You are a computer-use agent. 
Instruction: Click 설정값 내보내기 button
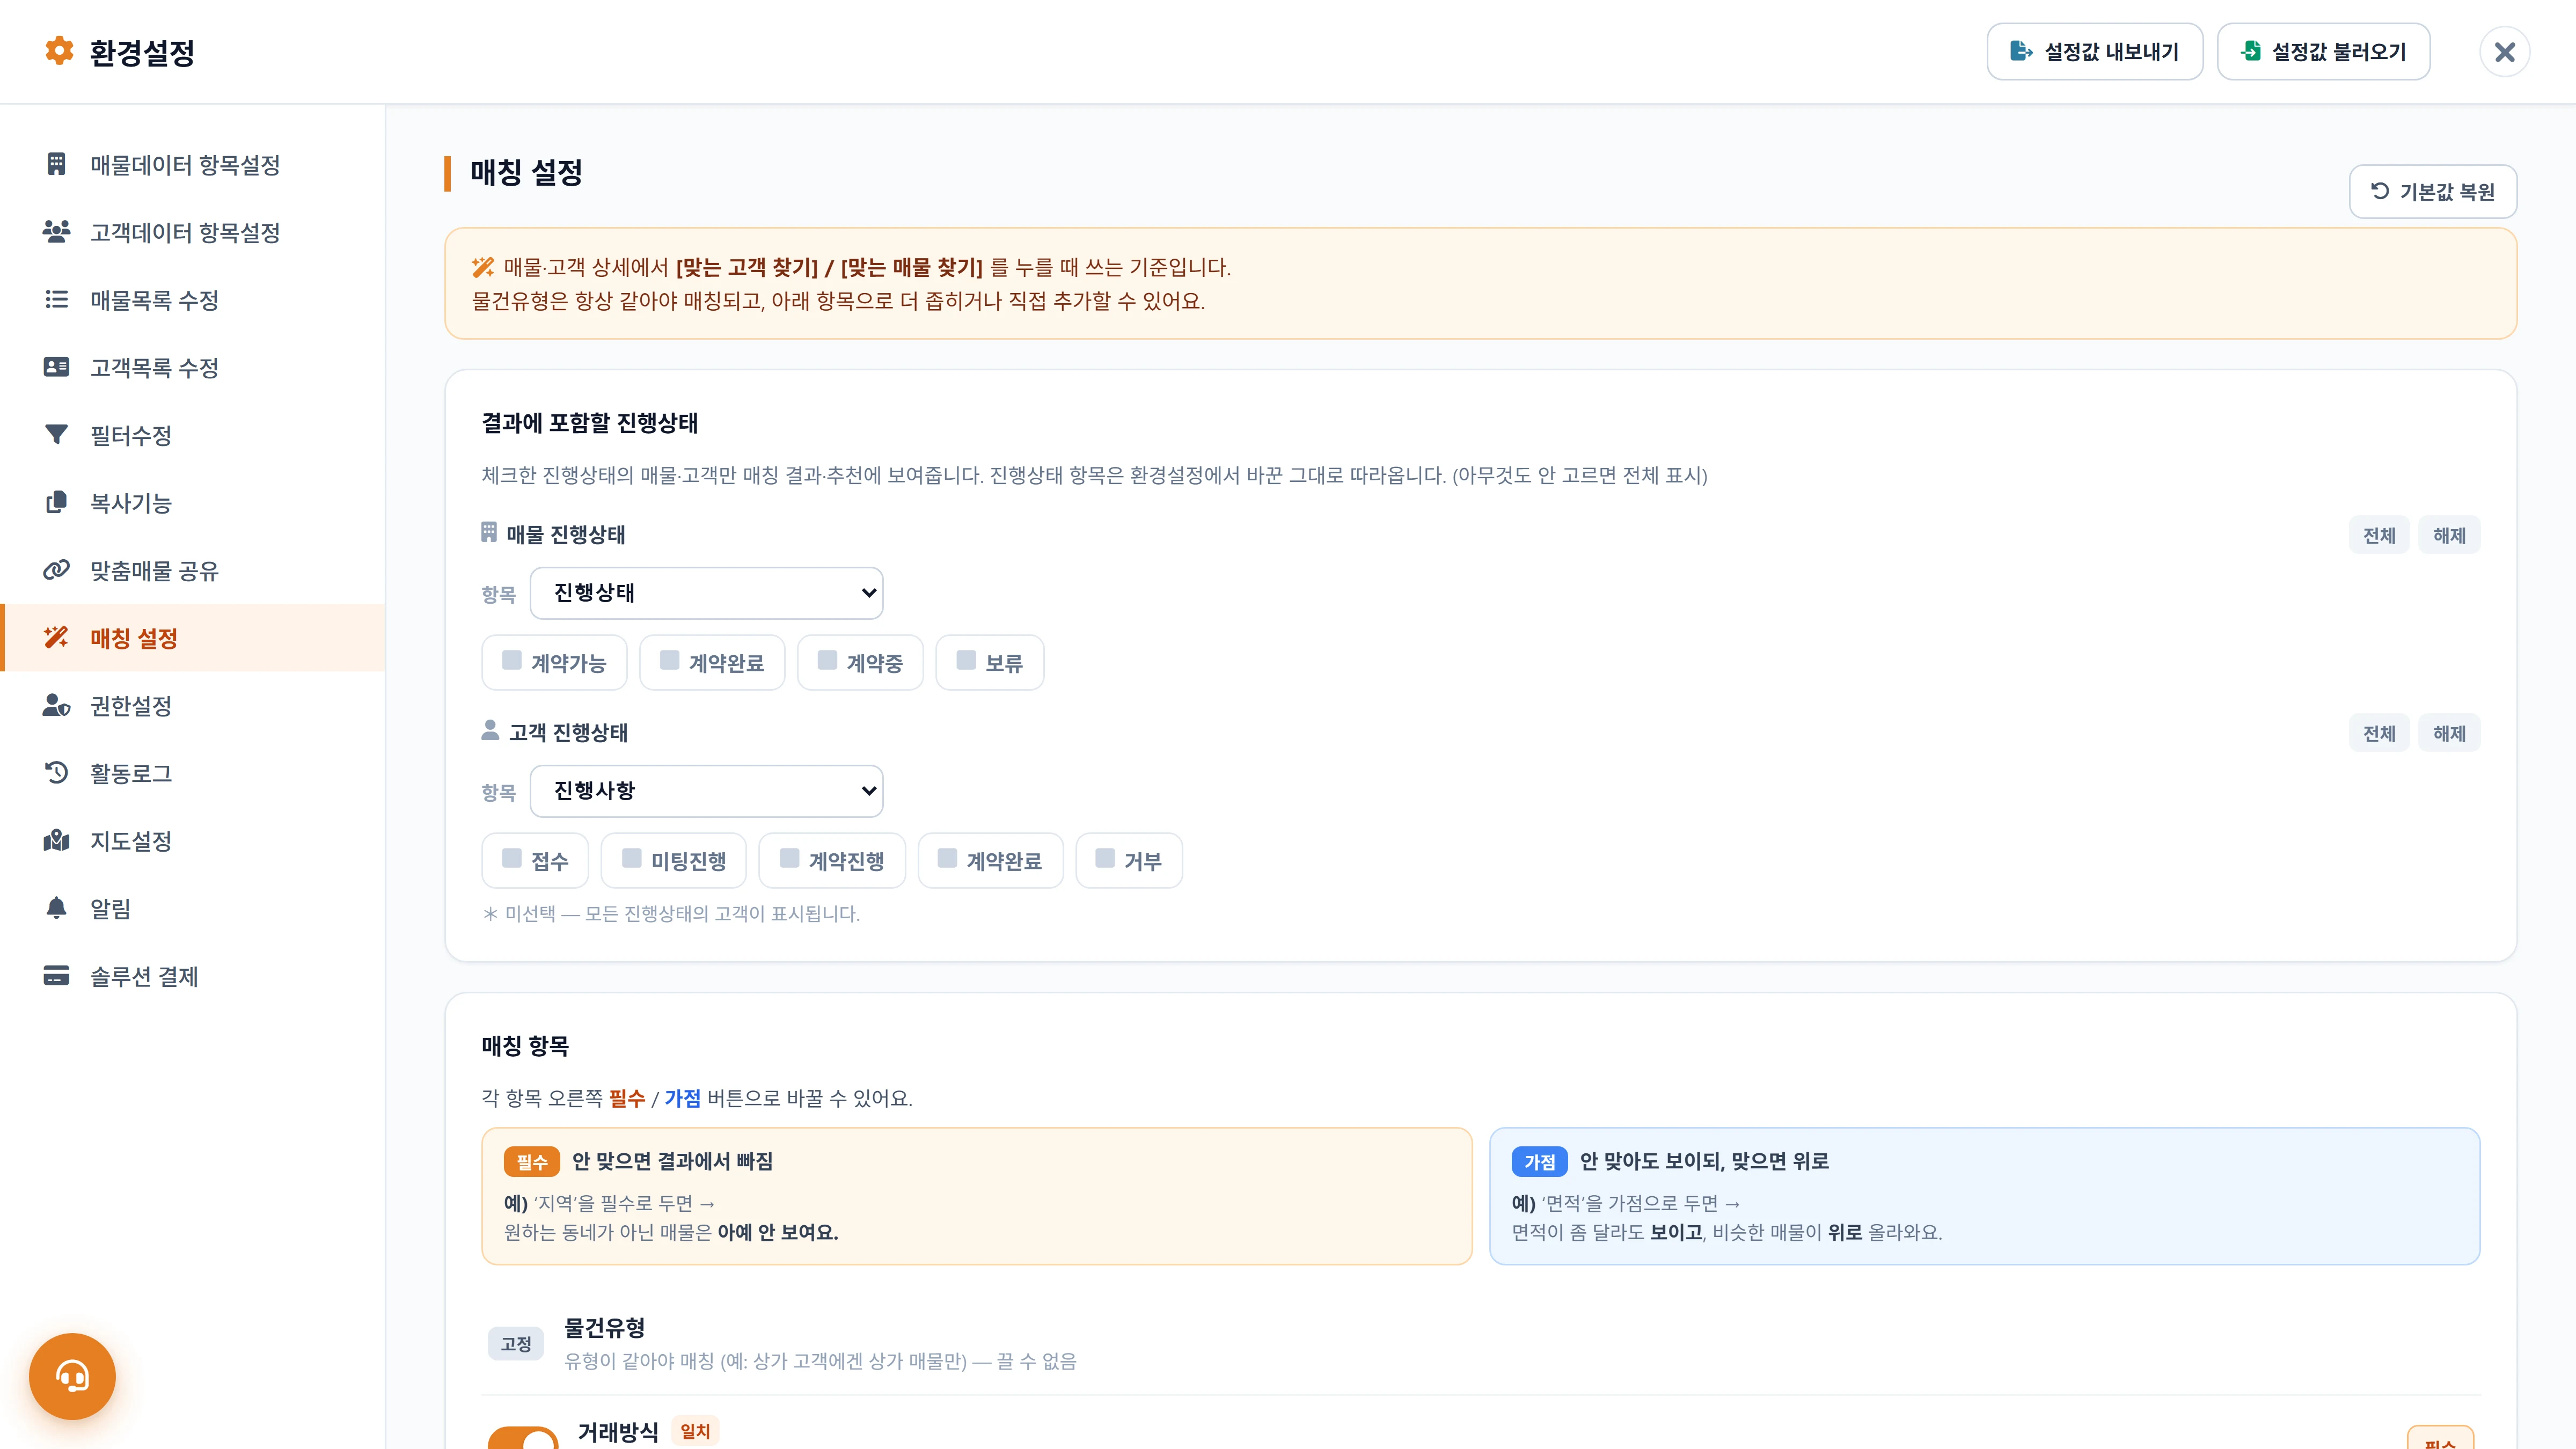(x=2094, y=51)
